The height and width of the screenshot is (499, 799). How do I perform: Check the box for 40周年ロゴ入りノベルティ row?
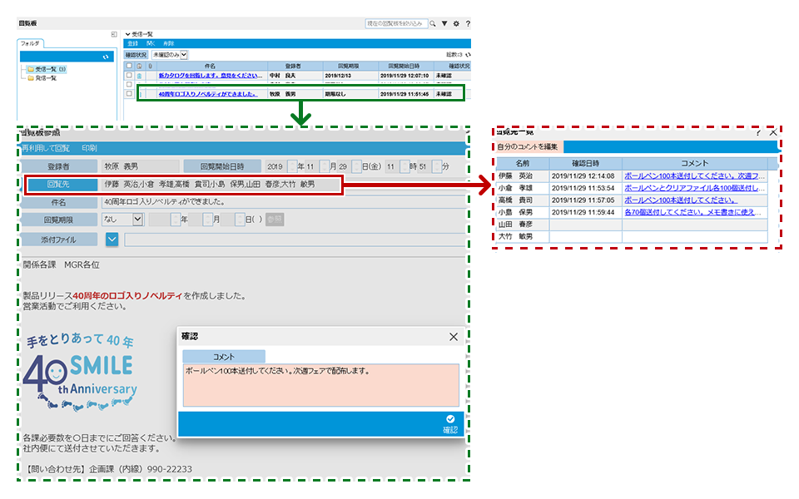129,94
